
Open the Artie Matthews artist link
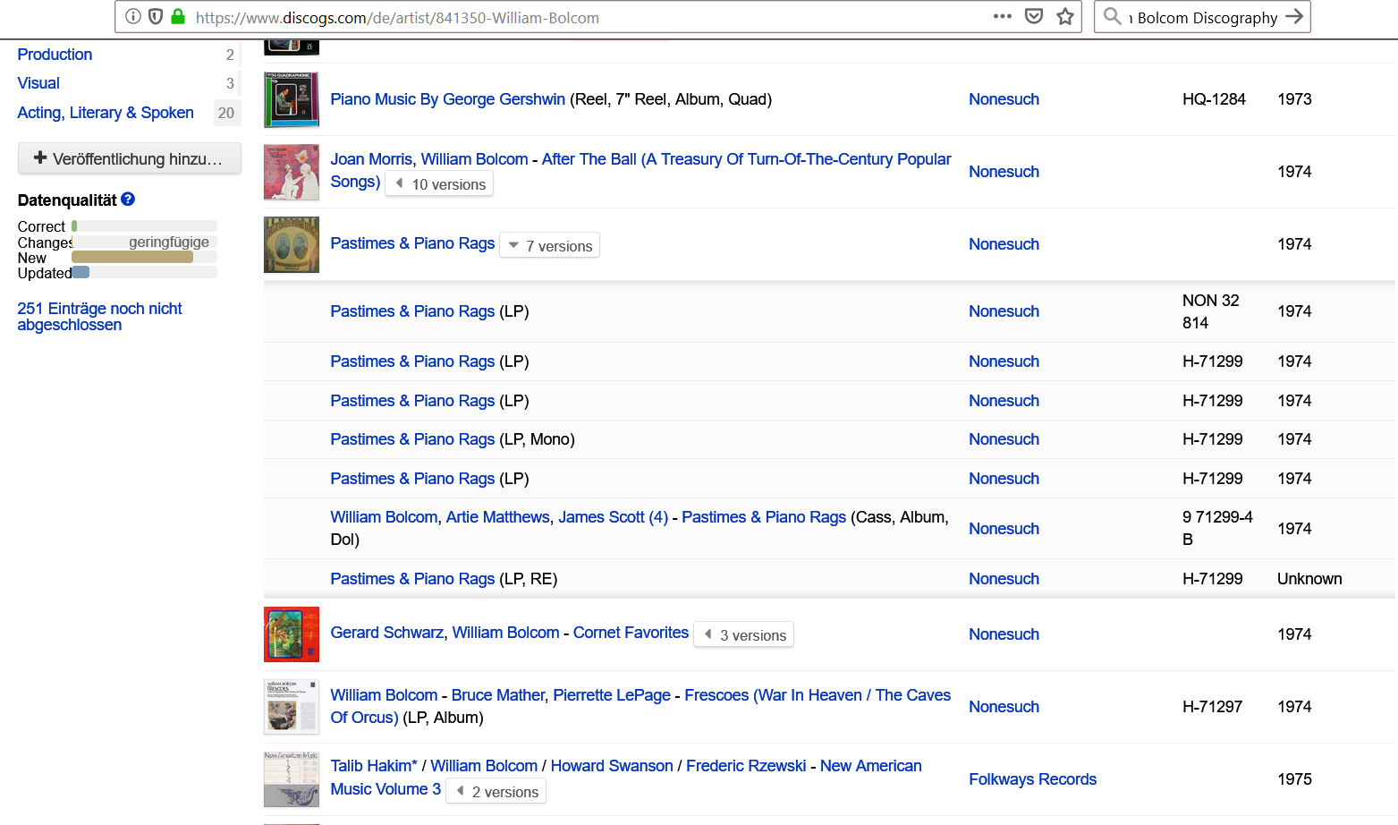coord(497,517)
